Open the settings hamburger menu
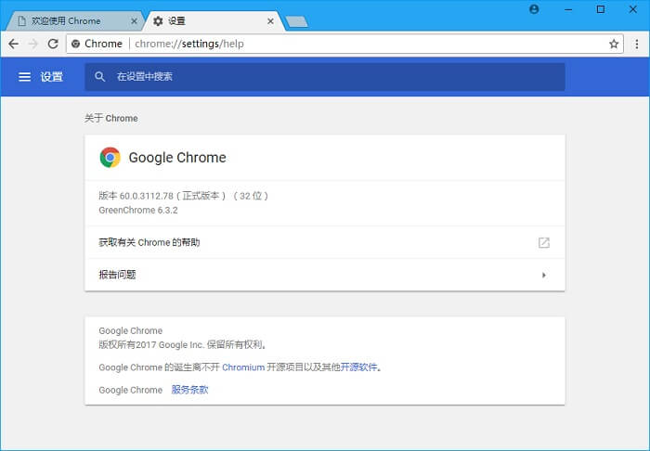650x451 pixels. coord(24,77)
